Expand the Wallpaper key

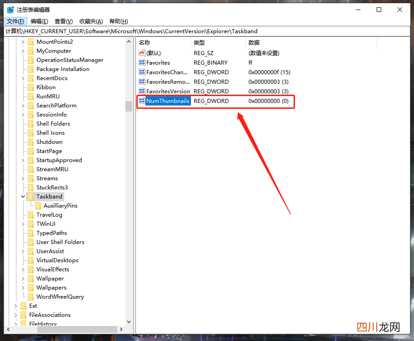[23, 279]
